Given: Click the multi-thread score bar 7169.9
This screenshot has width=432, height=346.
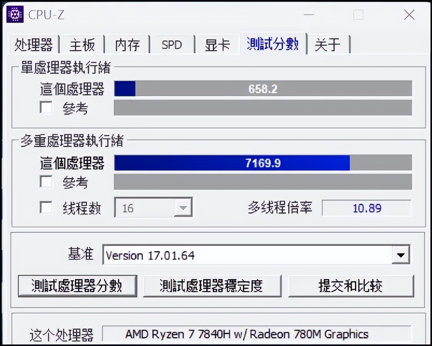Looking at the screenshot, I should click(263, 163).
